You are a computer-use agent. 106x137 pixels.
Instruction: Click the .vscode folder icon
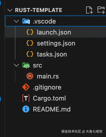pos(26,21)
